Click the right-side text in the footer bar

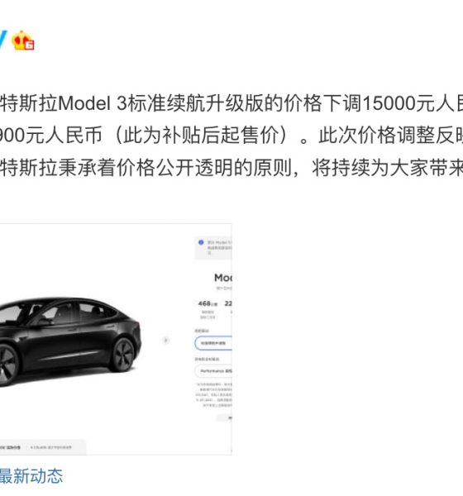click(51, 447)
